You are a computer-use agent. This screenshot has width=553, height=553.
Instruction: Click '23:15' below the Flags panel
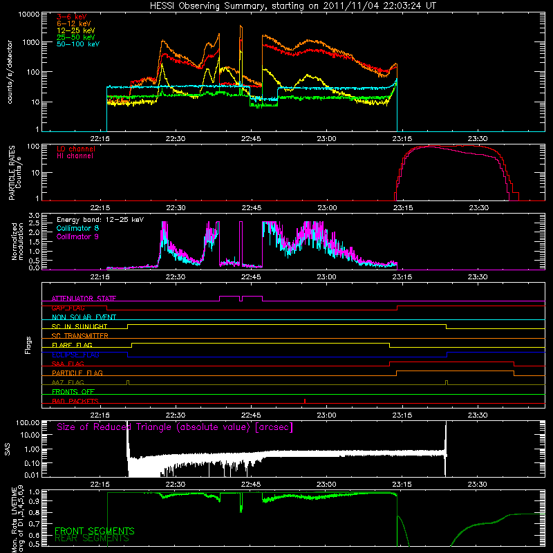tap(402, 415)
